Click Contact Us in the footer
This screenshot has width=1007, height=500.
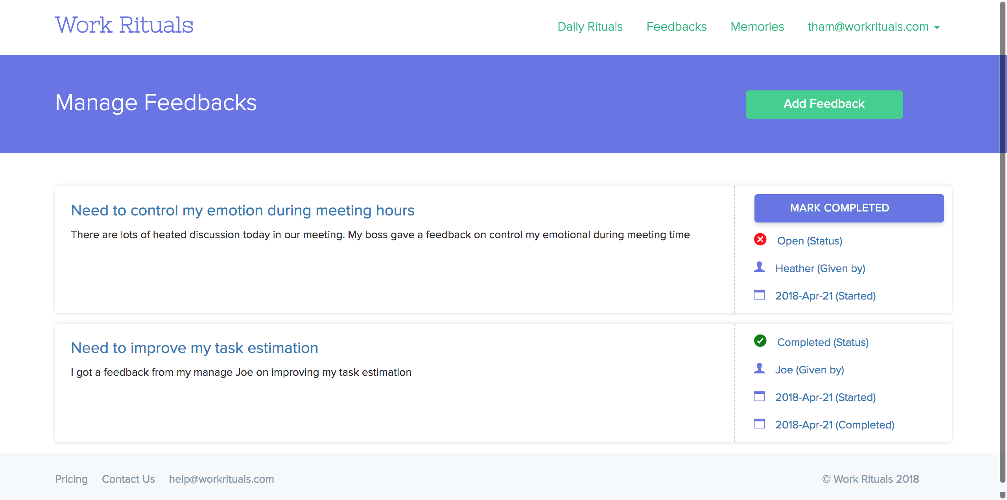(x=128, y=479)
